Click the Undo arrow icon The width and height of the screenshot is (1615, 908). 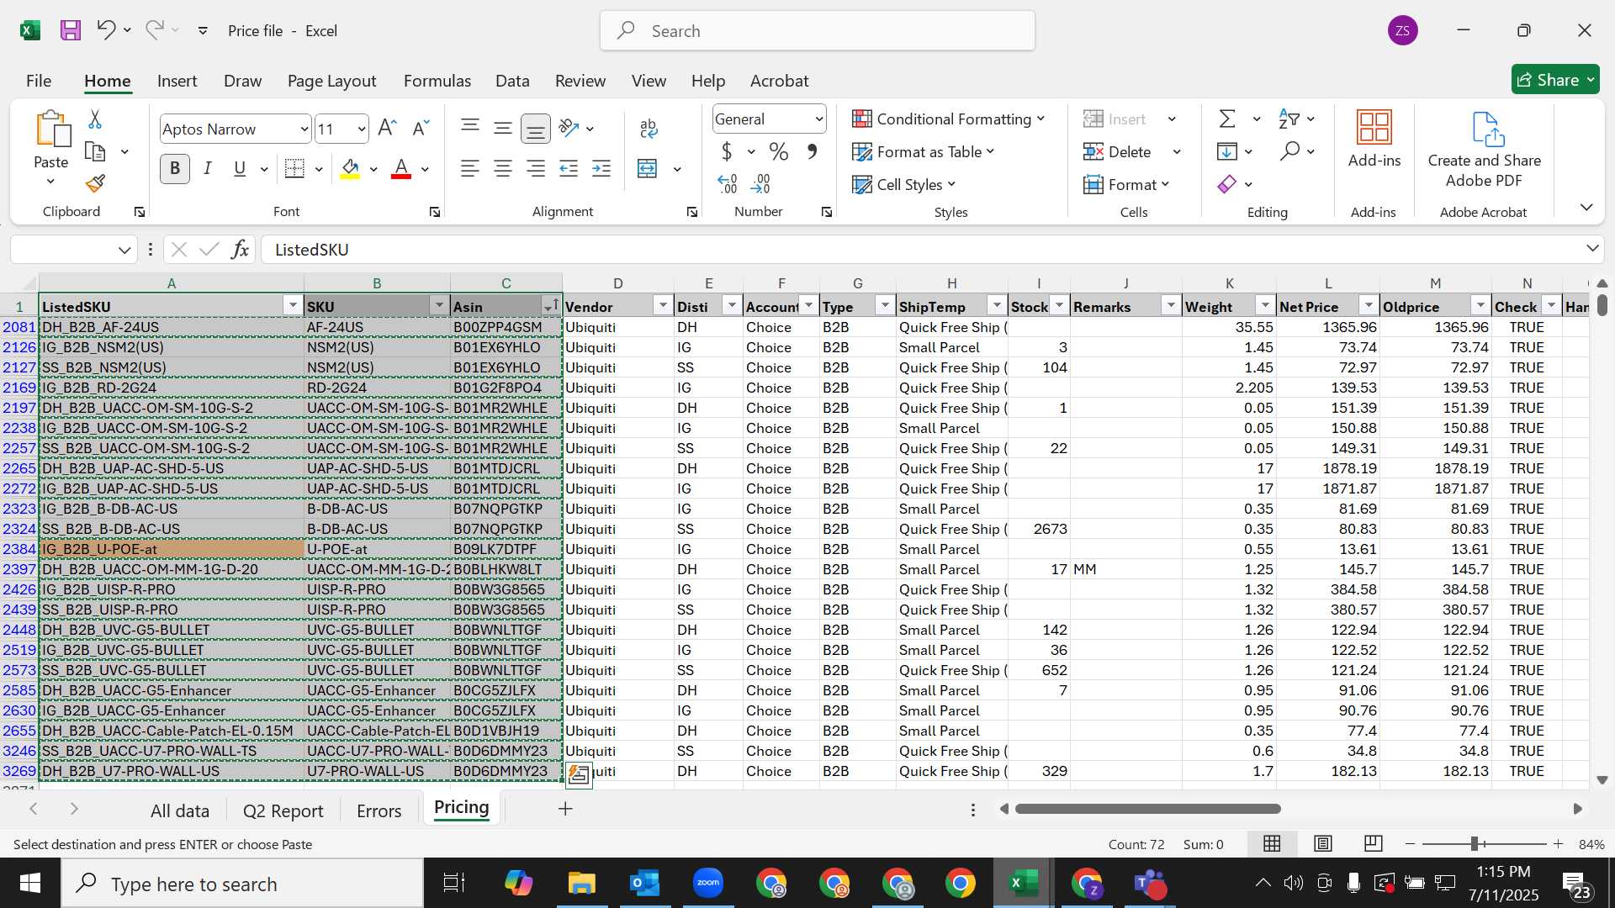(x=105, y=30)
